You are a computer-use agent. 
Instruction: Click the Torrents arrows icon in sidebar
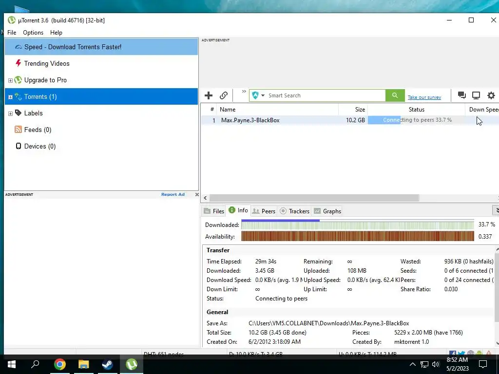18,97
